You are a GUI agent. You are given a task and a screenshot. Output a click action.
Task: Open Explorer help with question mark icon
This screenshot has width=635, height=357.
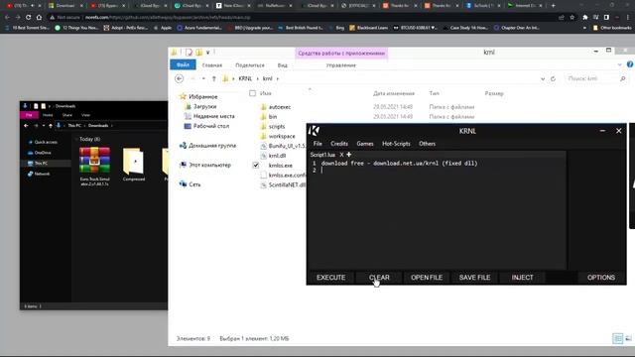point(630,64)
